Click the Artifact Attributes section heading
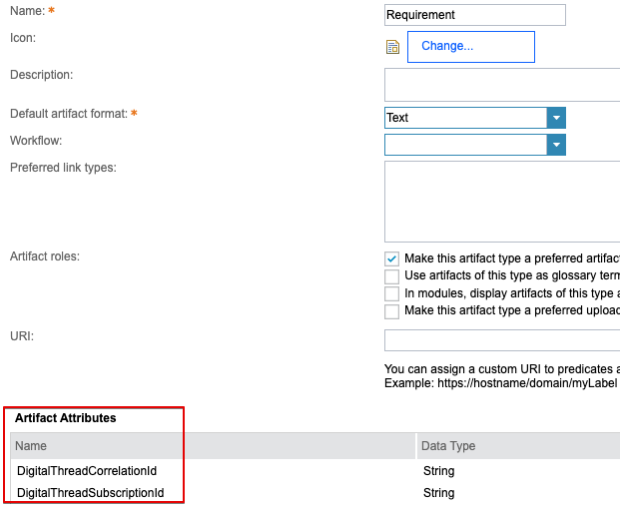The height and width of the screenshot is (507, 620). [65, 418]
